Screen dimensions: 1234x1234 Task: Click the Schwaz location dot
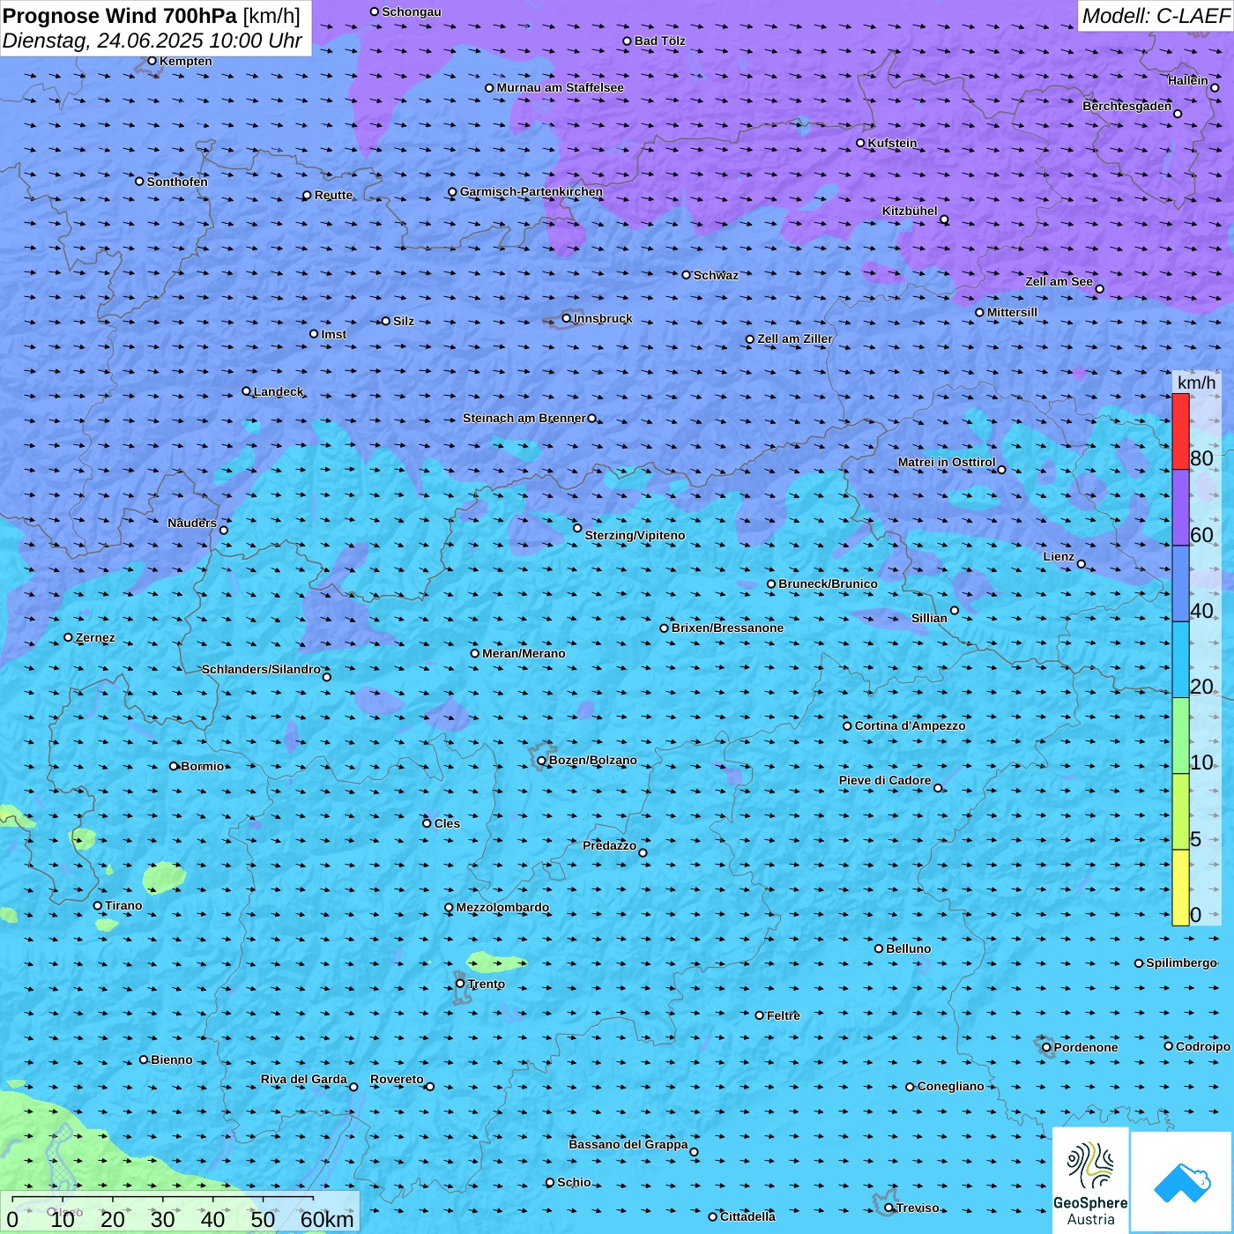pyautogui.click(x=687, y=275)
